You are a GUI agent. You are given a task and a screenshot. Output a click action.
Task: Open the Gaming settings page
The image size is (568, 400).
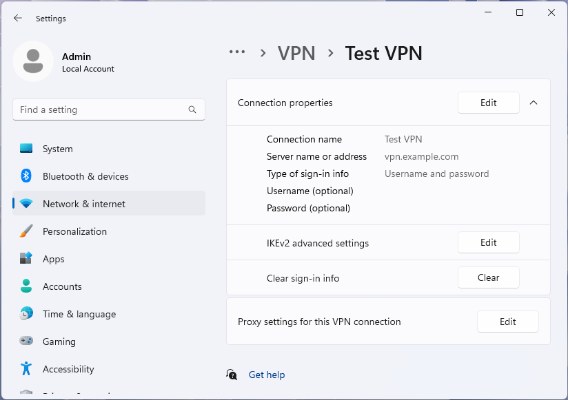pyautogui.click(x=59, y=341)
